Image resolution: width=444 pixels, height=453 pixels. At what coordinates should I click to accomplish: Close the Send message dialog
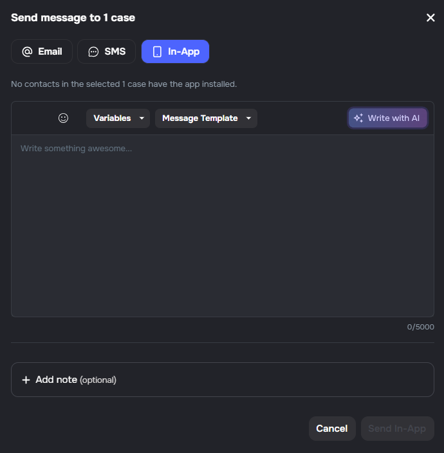[430, 18]
